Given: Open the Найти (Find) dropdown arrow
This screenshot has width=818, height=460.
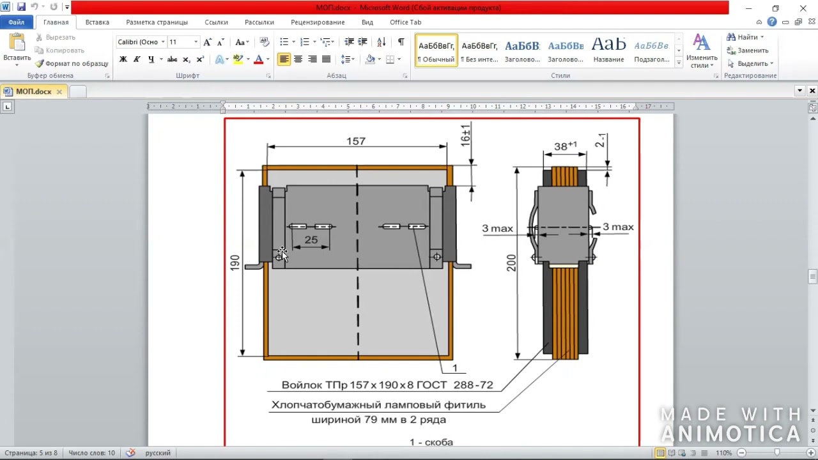Looking at the screenshot, I should pos(762,37).
